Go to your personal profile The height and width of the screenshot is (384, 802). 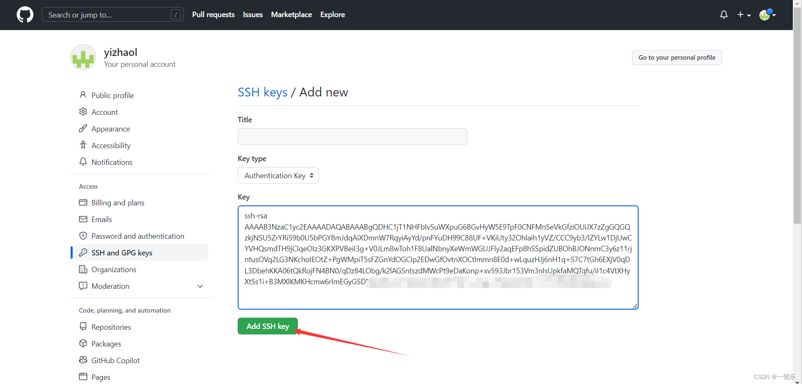677,57
